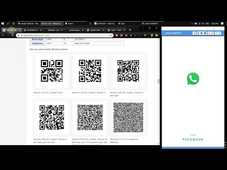This screenshot has height=170, width=227.
Task: Open the Kanji/kana link
Action: [x=37, y=43]
